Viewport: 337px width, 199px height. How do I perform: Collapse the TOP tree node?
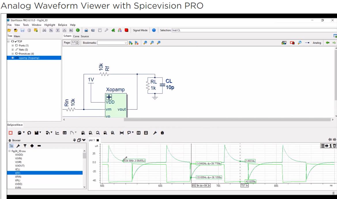point(8,41)
